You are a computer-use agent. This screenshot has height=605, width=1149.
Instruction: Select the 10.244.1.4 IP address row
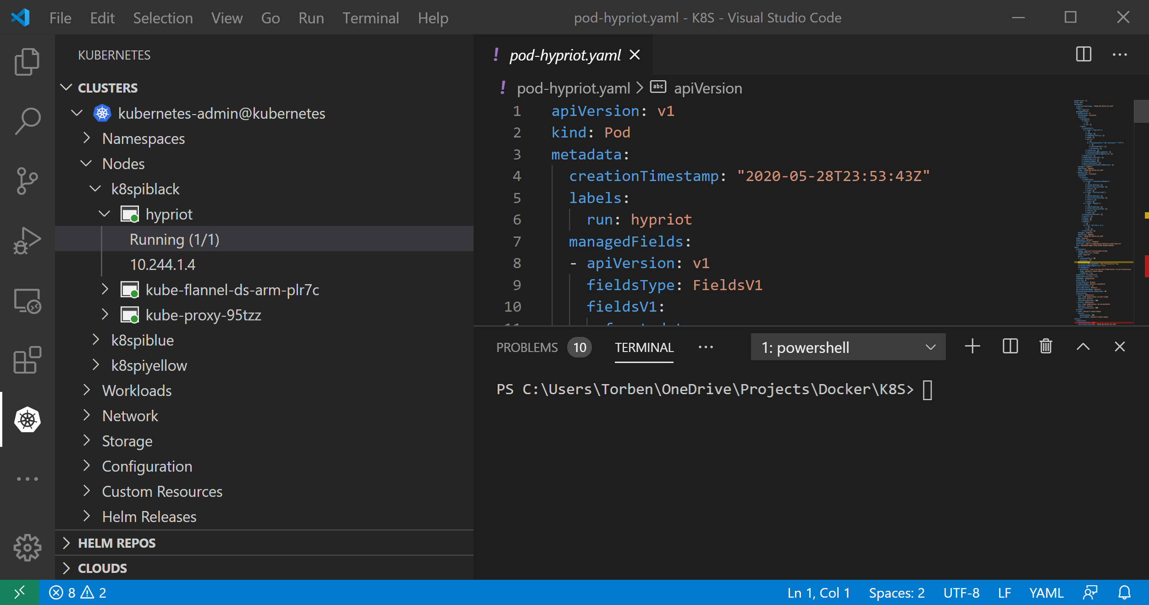click(x=264, y=264)
